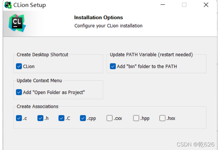Uncheck the .h file association
The image size is (219, 150).
coord(41,118)
